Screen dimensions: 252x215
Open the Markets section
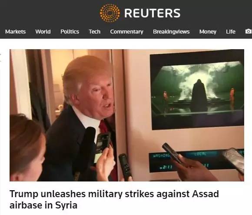16,32
